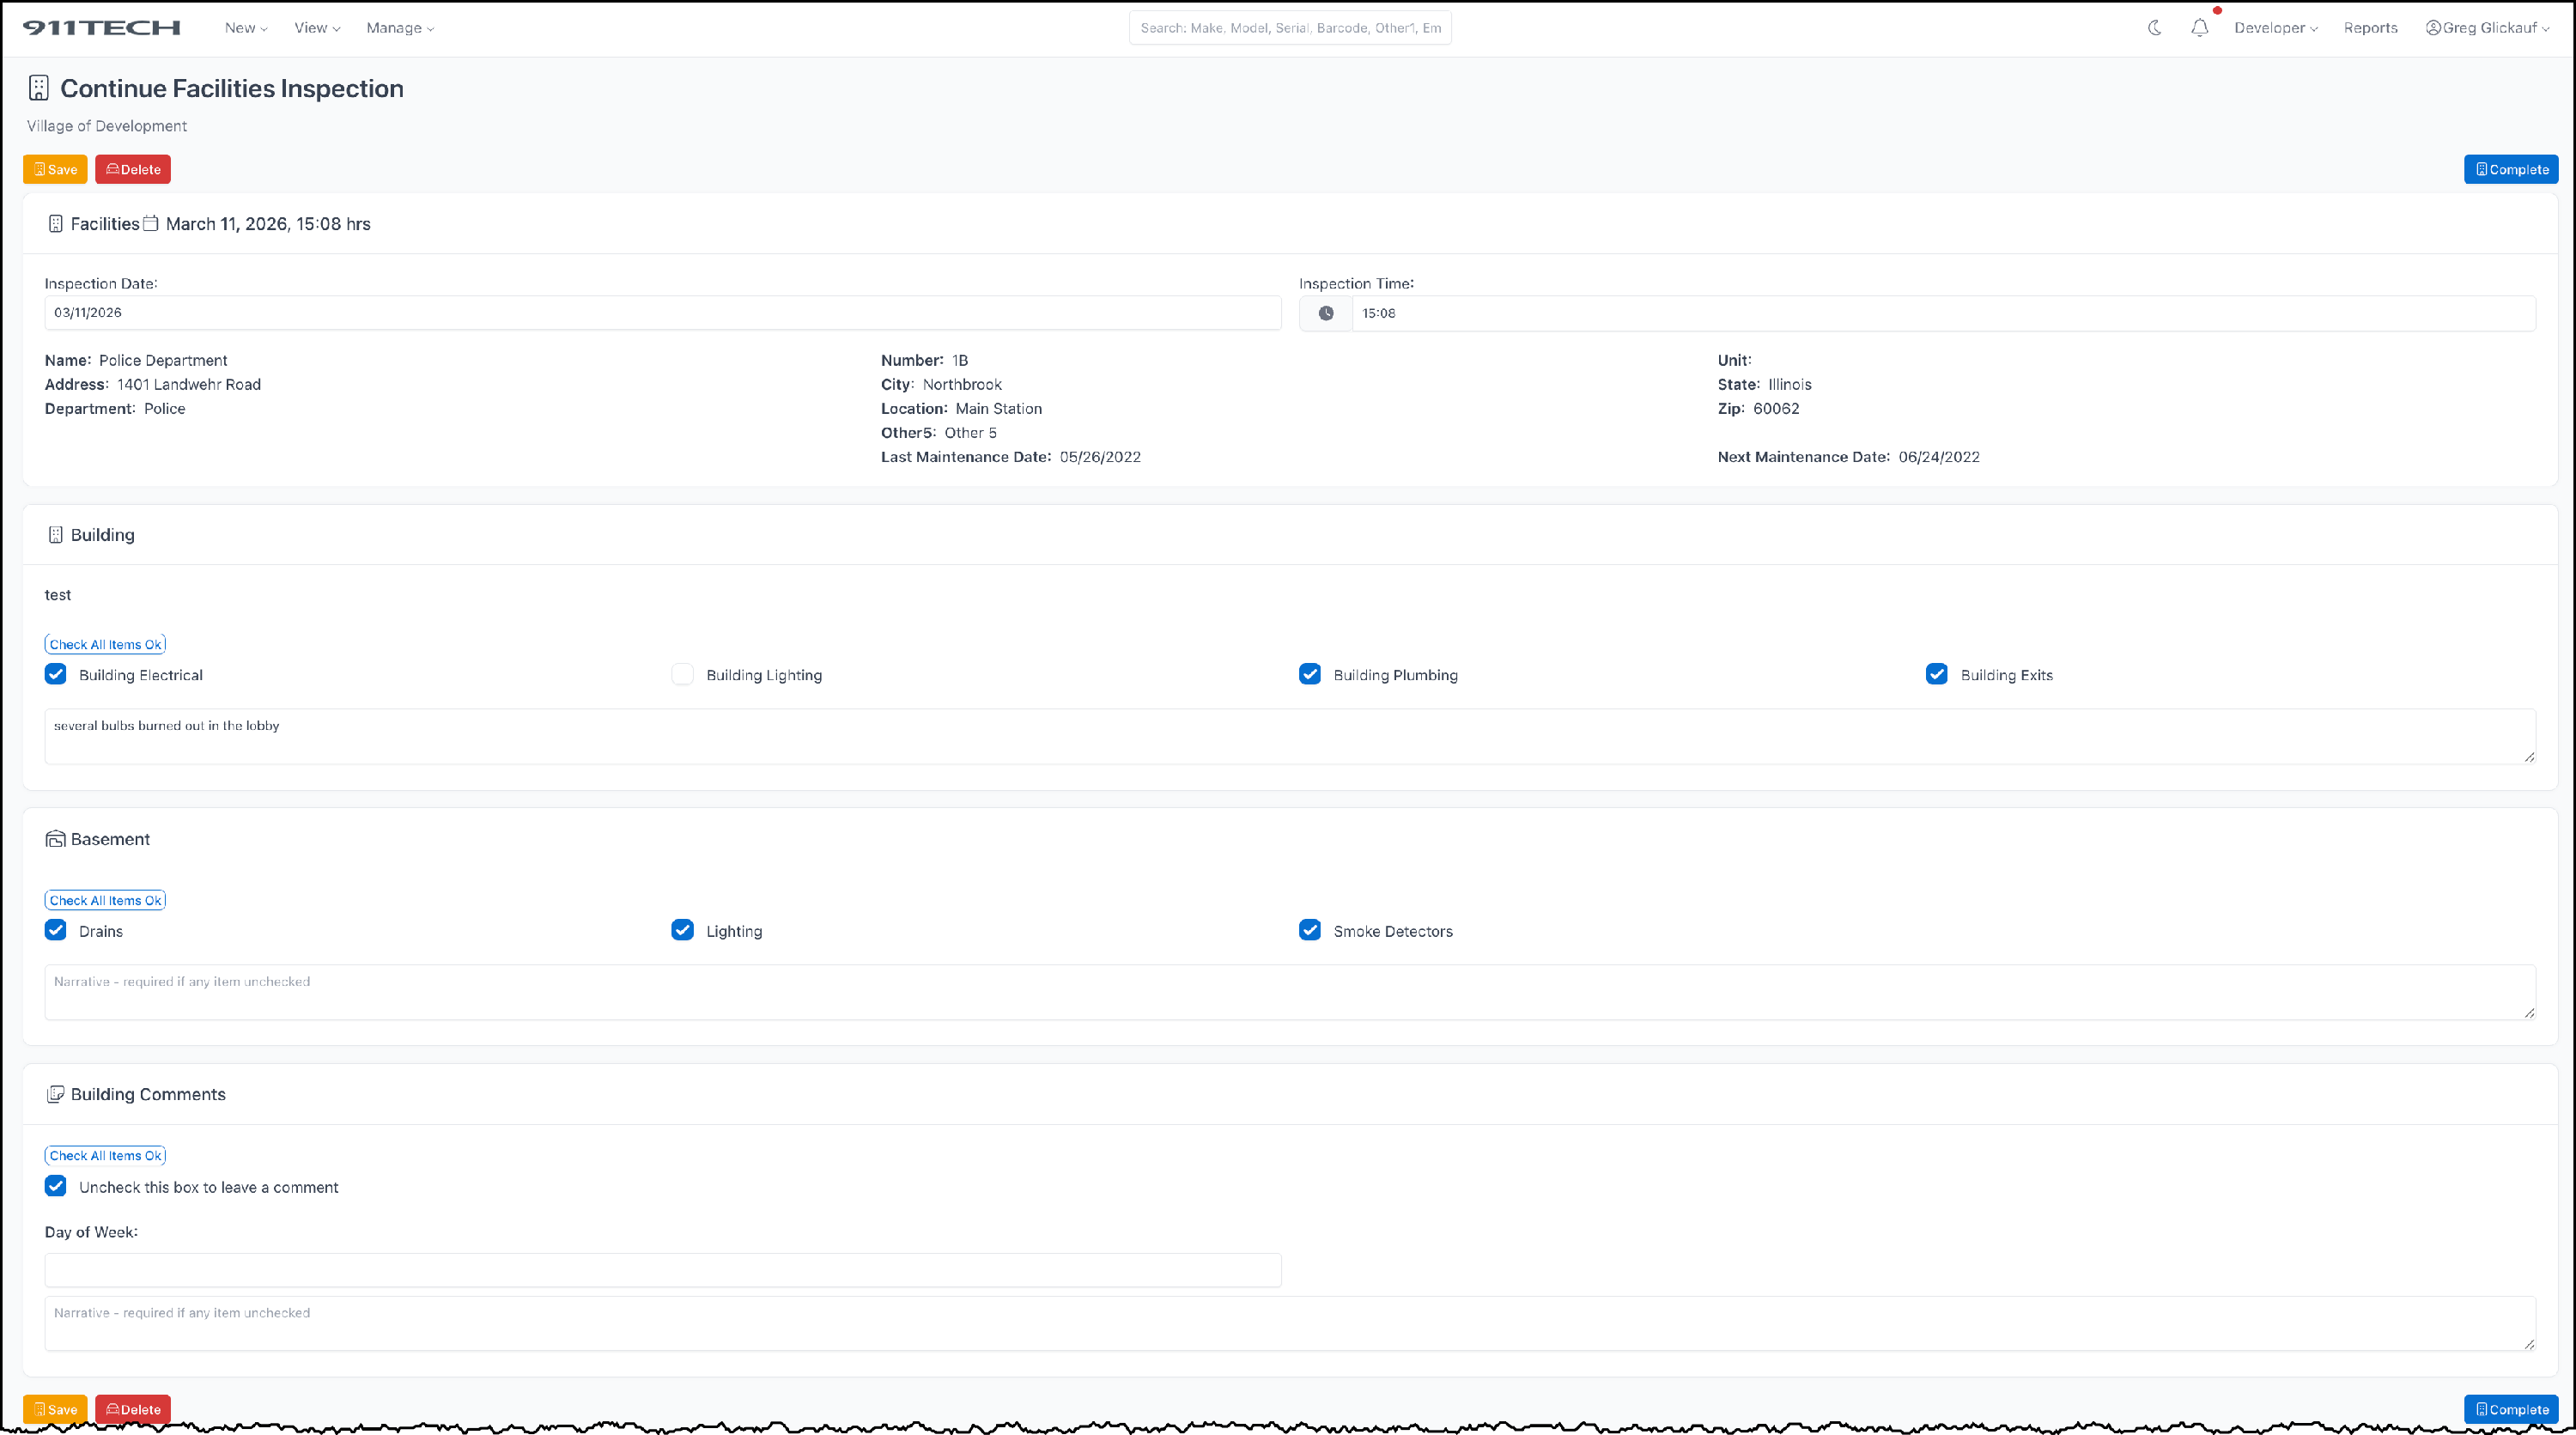Expand the New dropdown menu
Screen dimensions: 2576x1435
point(245,28)
